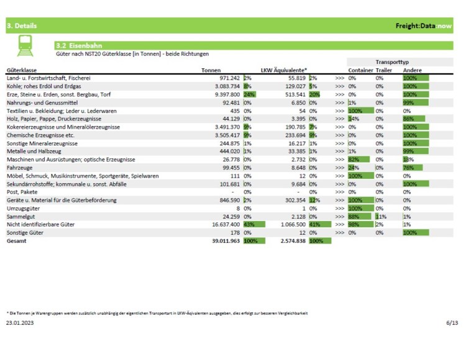Click the Tonnen column header
Screen dimensions: 466x349
point(211,70)
